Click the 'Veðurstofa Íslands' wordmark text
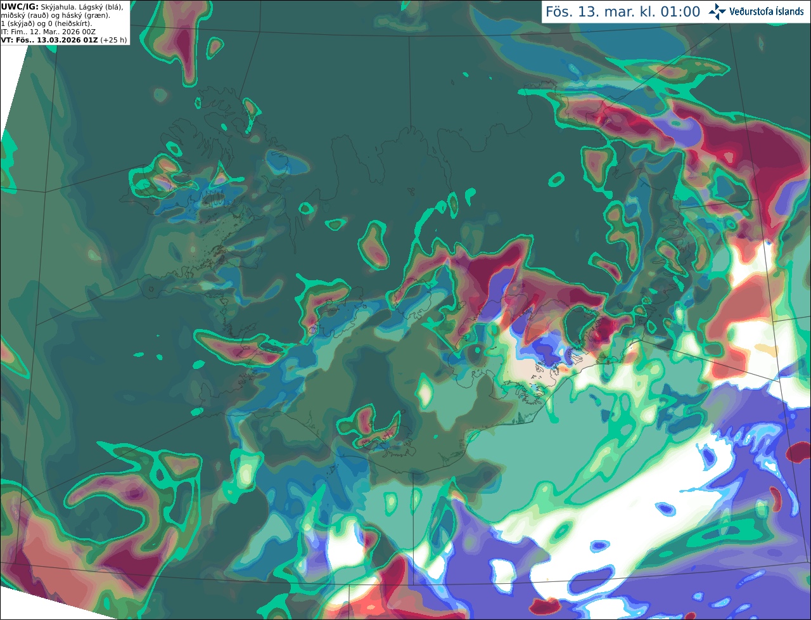 tap(766, 11)
